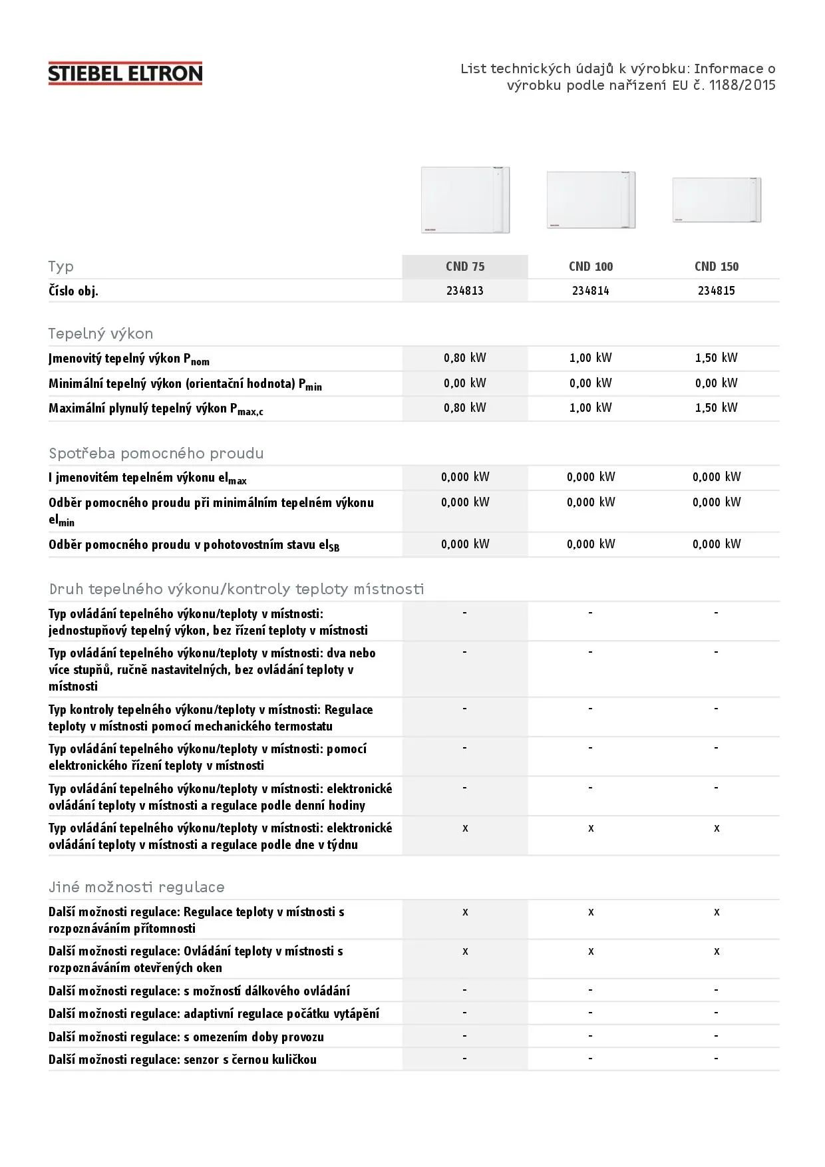Screen dimensions: 825x1167
Task: Click the 'Číslo obj.' row label
Action: coord(73,291)
